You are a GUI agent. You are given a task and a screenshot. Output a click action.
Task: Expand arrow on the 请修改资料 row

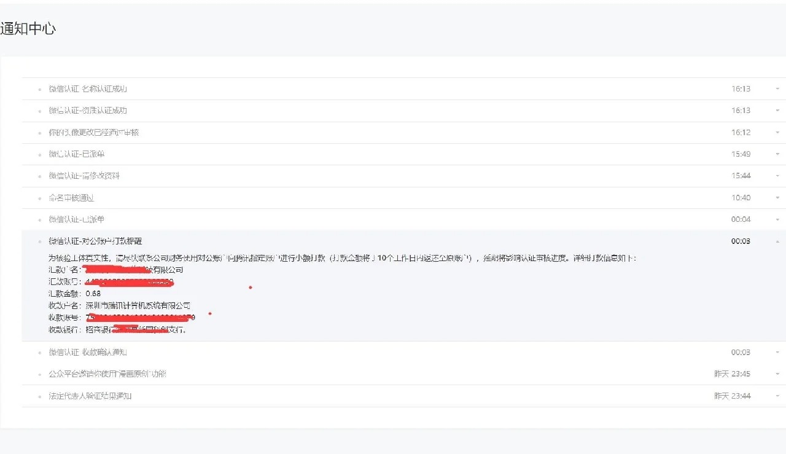[777, 176]
